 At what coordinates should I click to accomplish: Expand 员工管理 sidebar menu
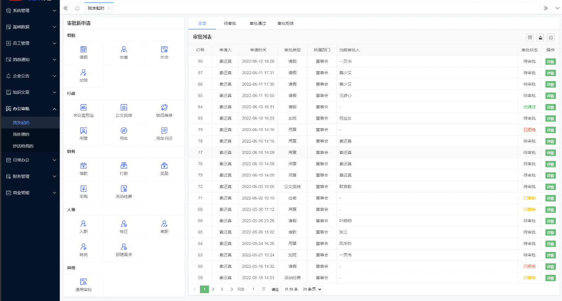coord(30,43)
